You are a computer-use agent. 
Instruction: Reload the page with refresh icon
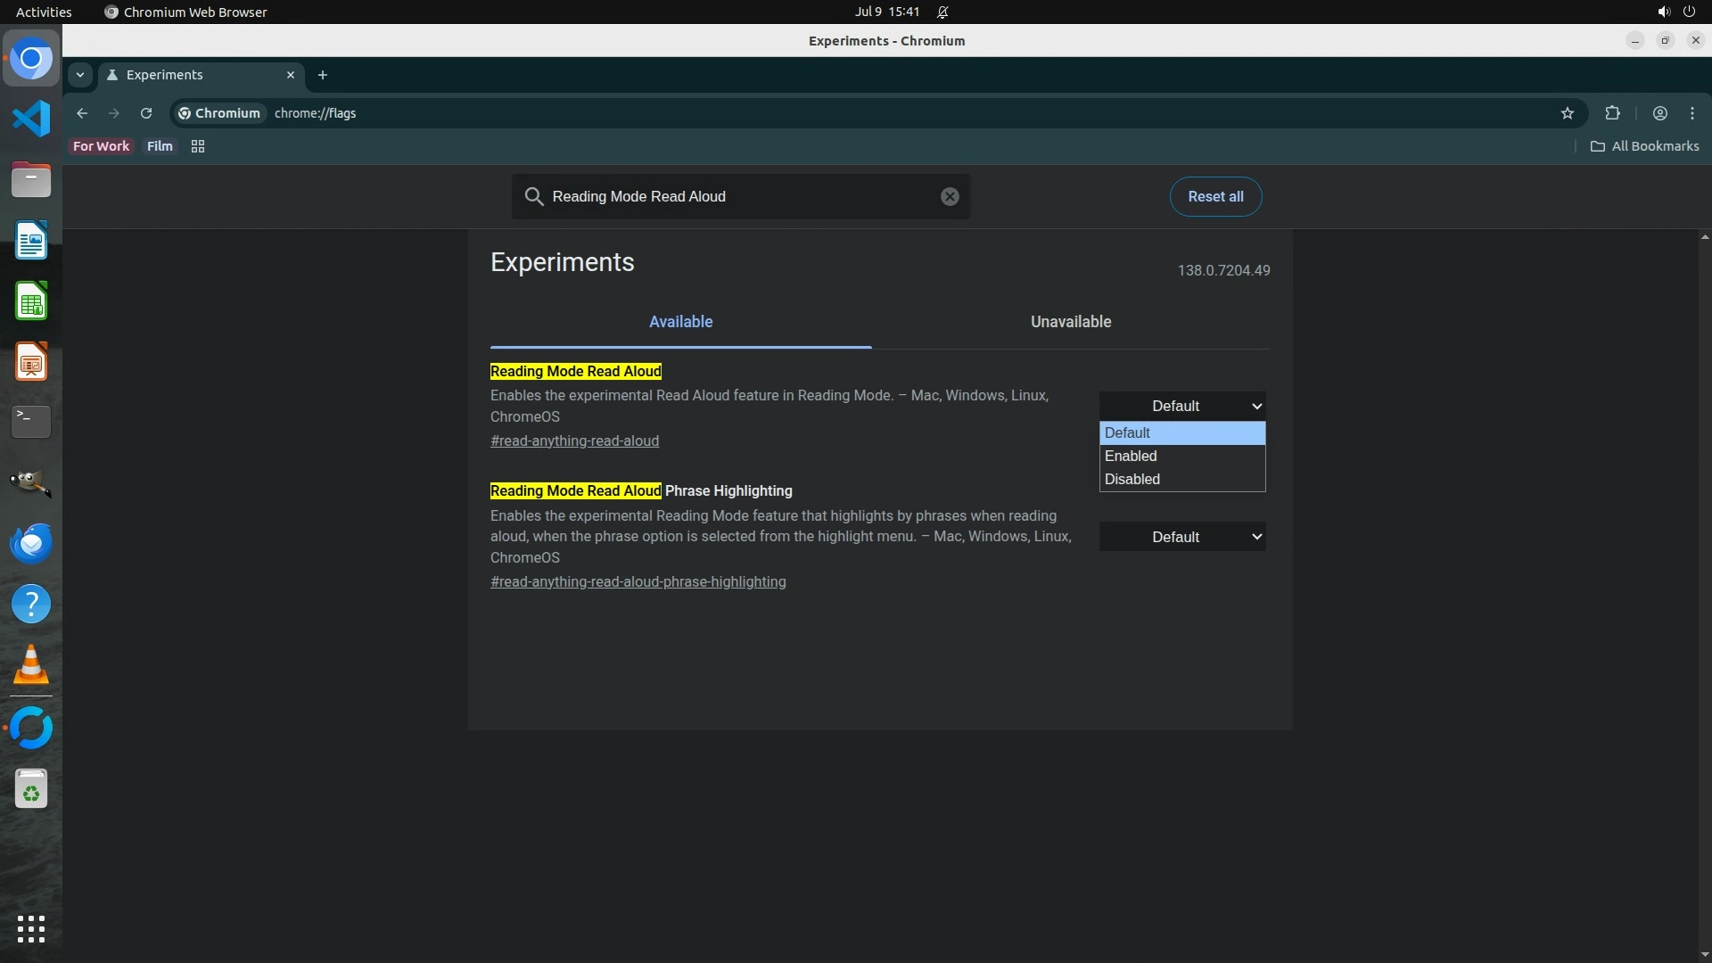(146, 113)
